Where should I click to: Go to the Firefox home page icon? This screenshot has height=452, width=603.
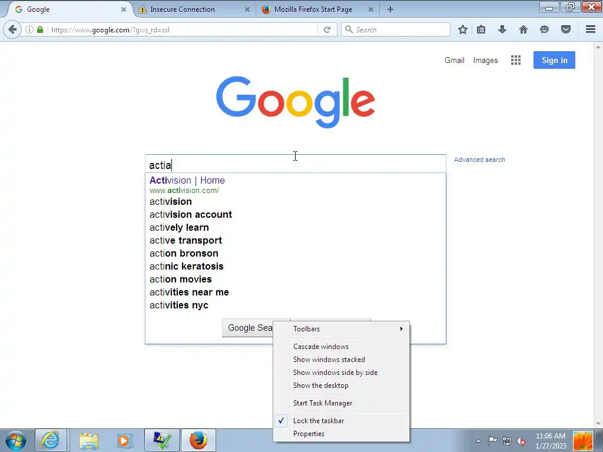[x=524, y=29]
